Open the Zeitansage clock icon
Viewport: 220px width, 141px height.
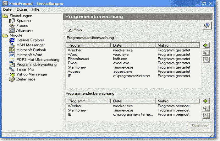(x=12, y=79)
